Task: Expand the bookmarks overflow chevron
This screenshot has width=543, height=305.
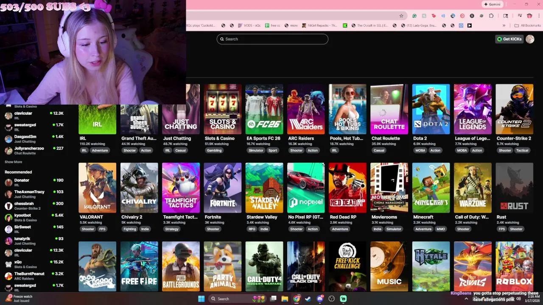Action: [504, 25]
